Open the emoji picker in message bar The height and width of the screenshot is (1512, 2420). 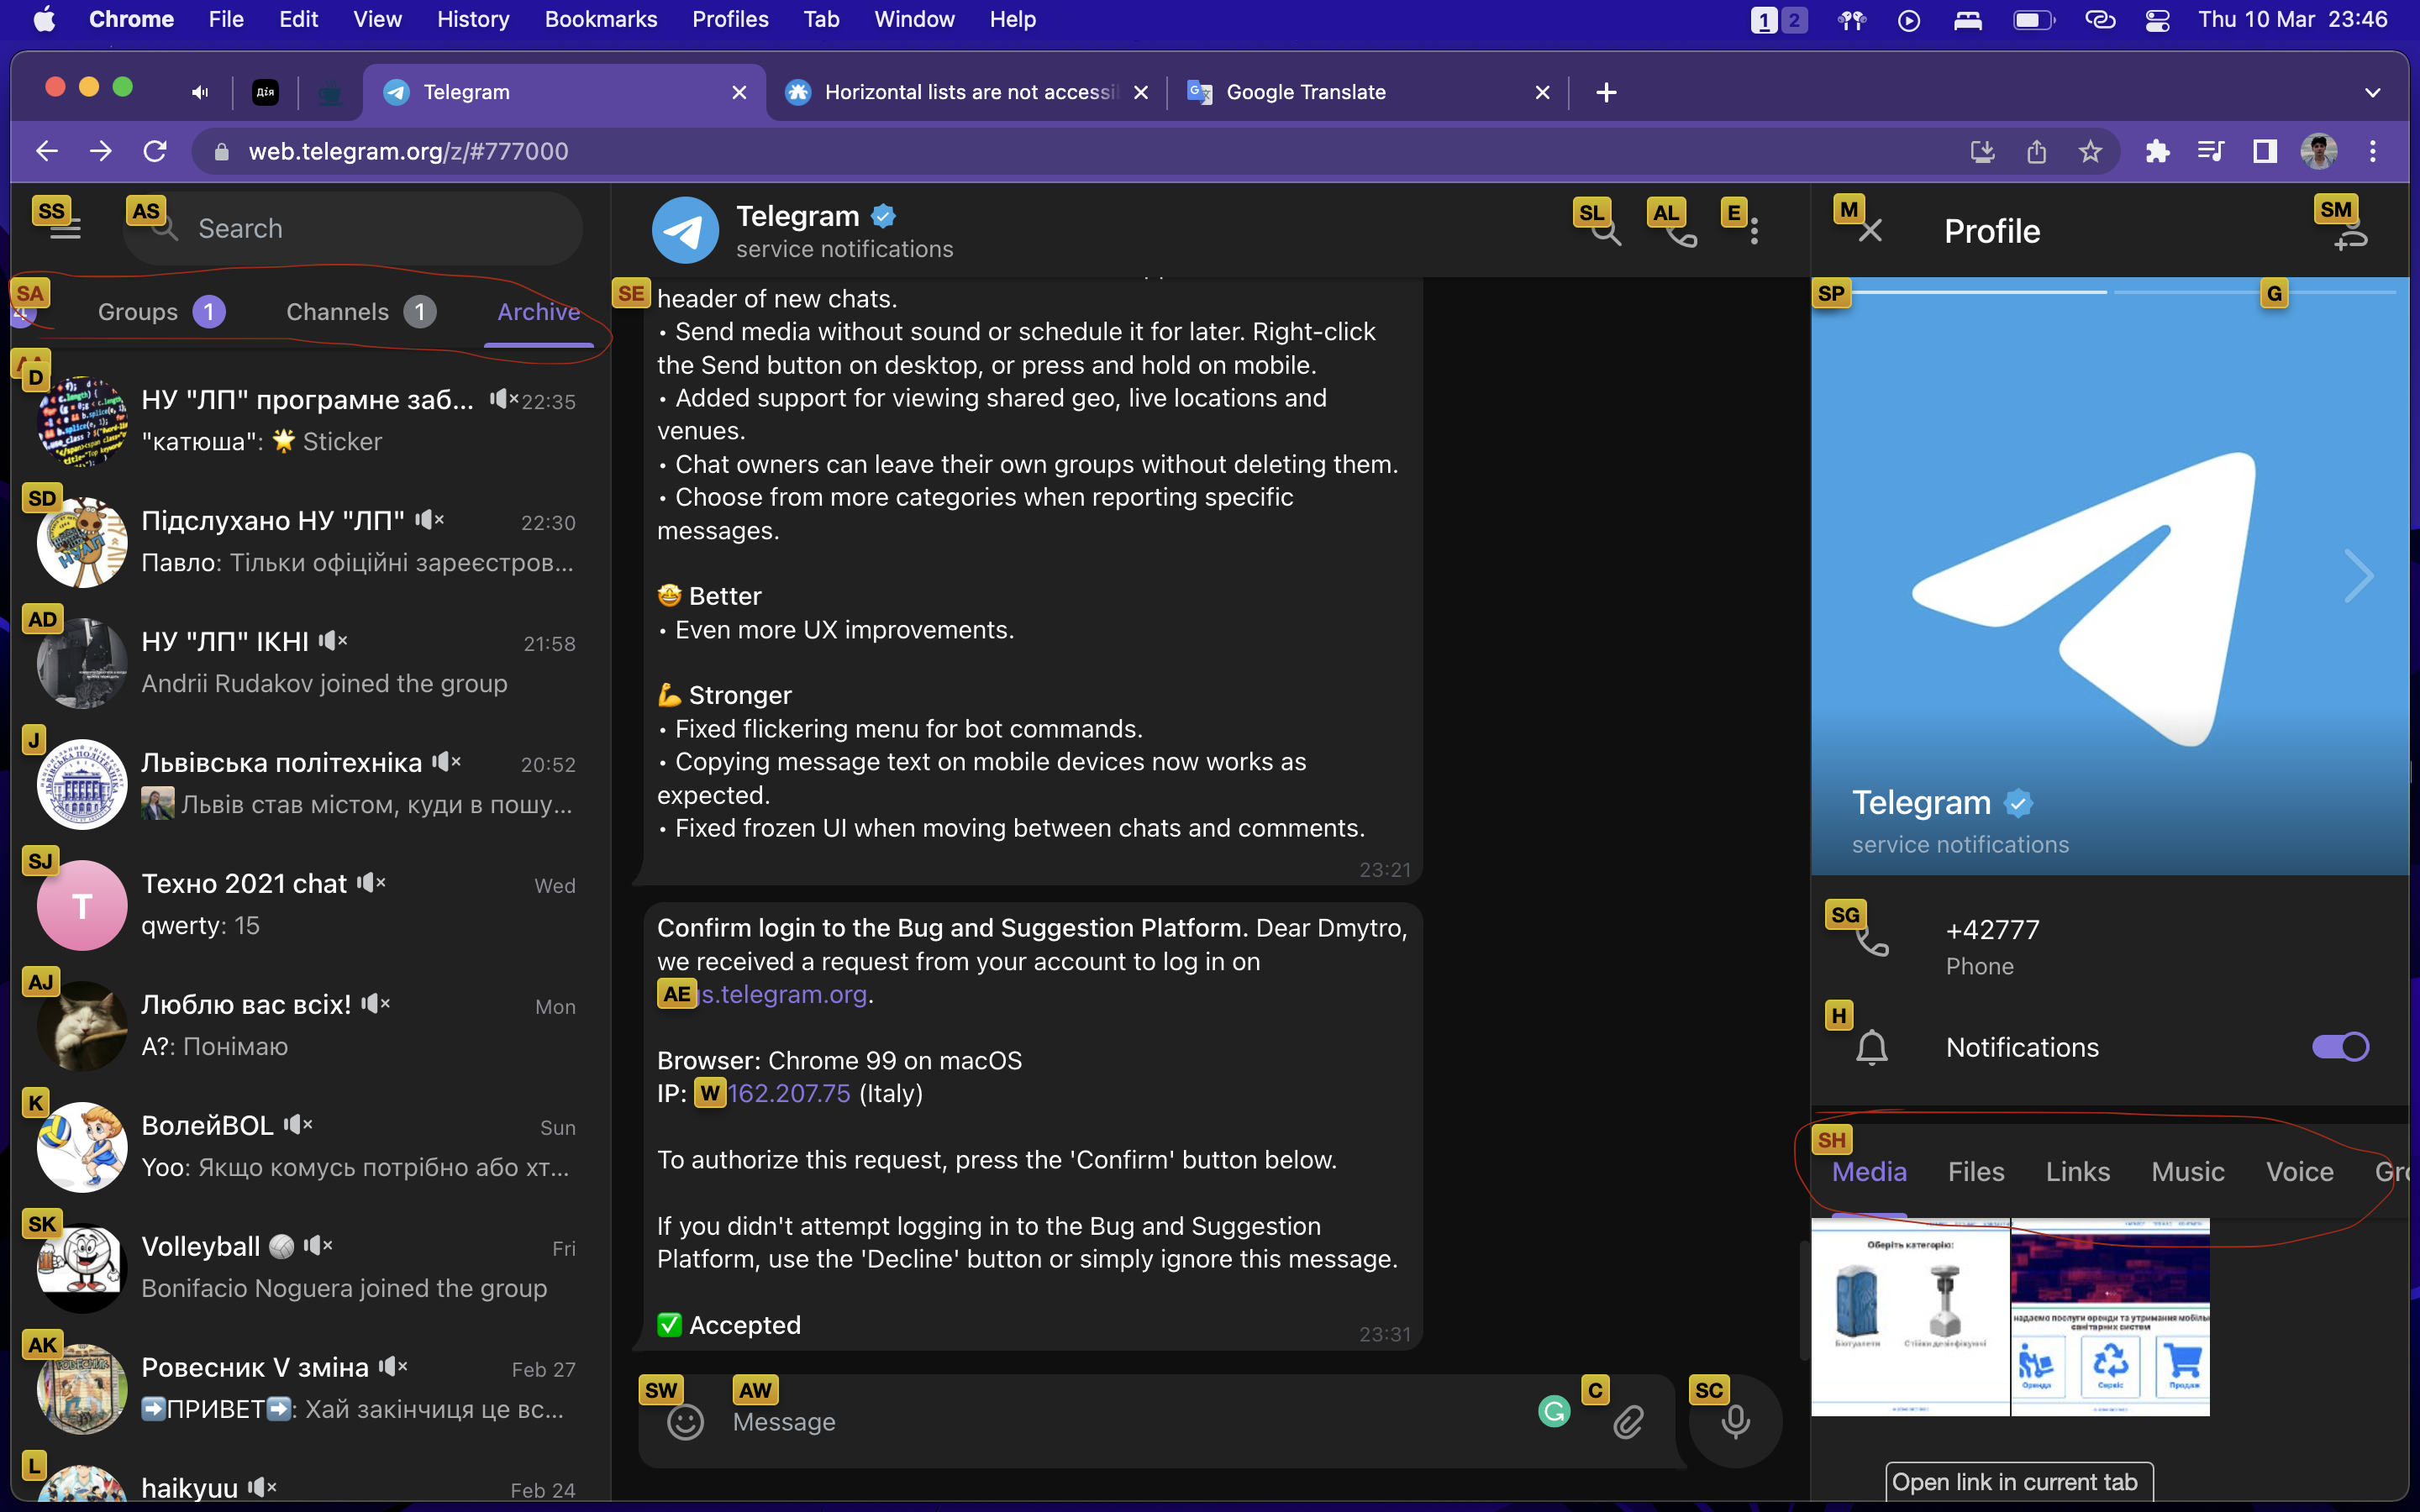point(685,1421)
